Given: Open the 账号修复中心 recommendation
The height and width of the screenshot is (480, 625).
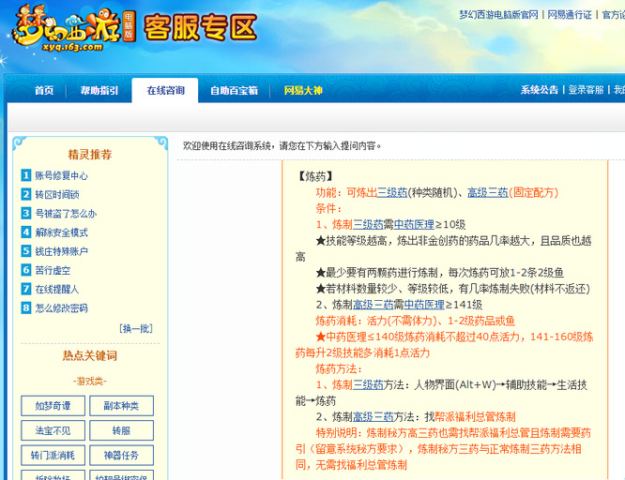Looking at the screenshot, I should [x=61, y=175].
